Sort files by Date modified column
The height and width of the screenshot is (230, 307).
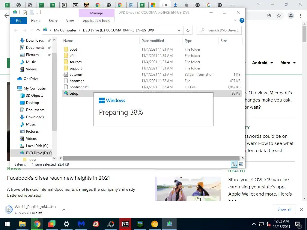pyautogui.click(x=153, y=41)
